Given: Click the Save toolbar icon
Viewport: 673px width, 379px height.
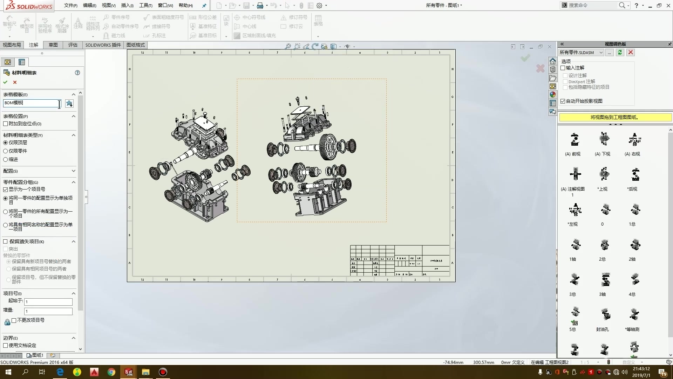Looking at the screenshot, I should coord(246,6).
